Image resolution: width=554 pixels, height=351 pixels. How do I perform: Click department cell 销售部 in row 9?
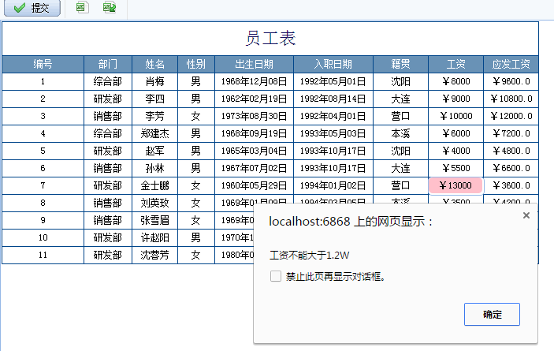click(108, 220)
